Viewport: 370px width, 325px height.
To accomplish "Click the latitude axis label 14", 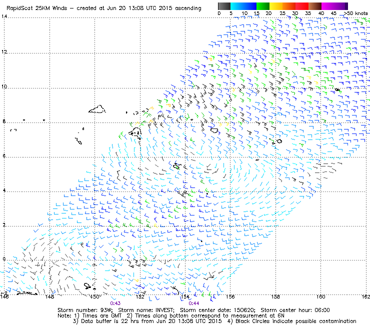I will click(4, 16).
